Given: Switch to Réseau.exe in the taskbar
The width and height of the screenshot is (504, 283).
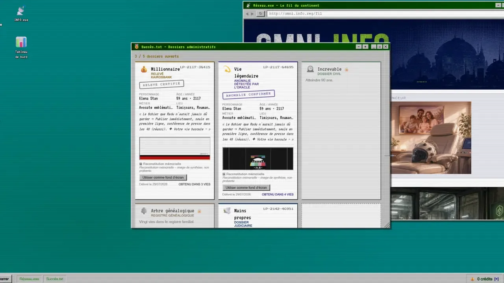Looking at the screenshot, I should click(x=30, y=279).
